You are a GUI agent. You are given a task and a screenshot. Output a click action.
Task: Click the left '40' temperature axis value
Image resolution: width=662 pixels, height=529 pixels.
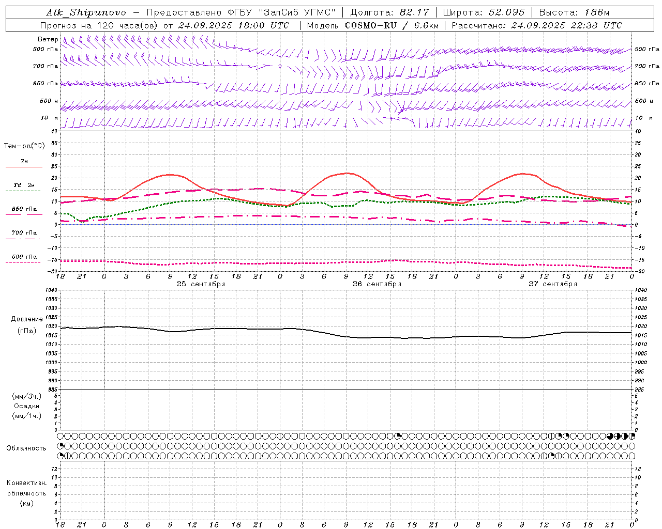click(x=54, y=131)
